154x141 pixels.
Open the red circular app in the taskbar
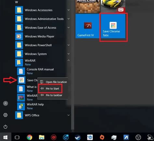coord(54,137)
